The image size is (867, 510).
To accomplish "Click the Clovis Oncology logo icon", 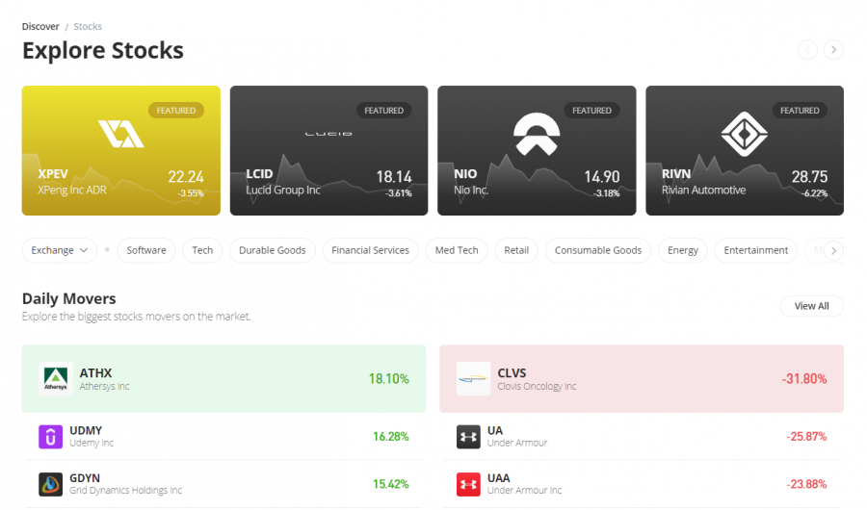I will 473,378.
